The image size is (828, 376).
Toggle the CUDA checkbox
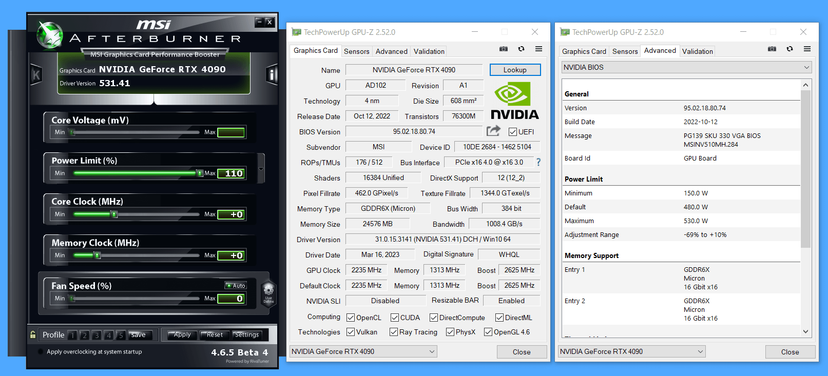[x=395, y=318]
